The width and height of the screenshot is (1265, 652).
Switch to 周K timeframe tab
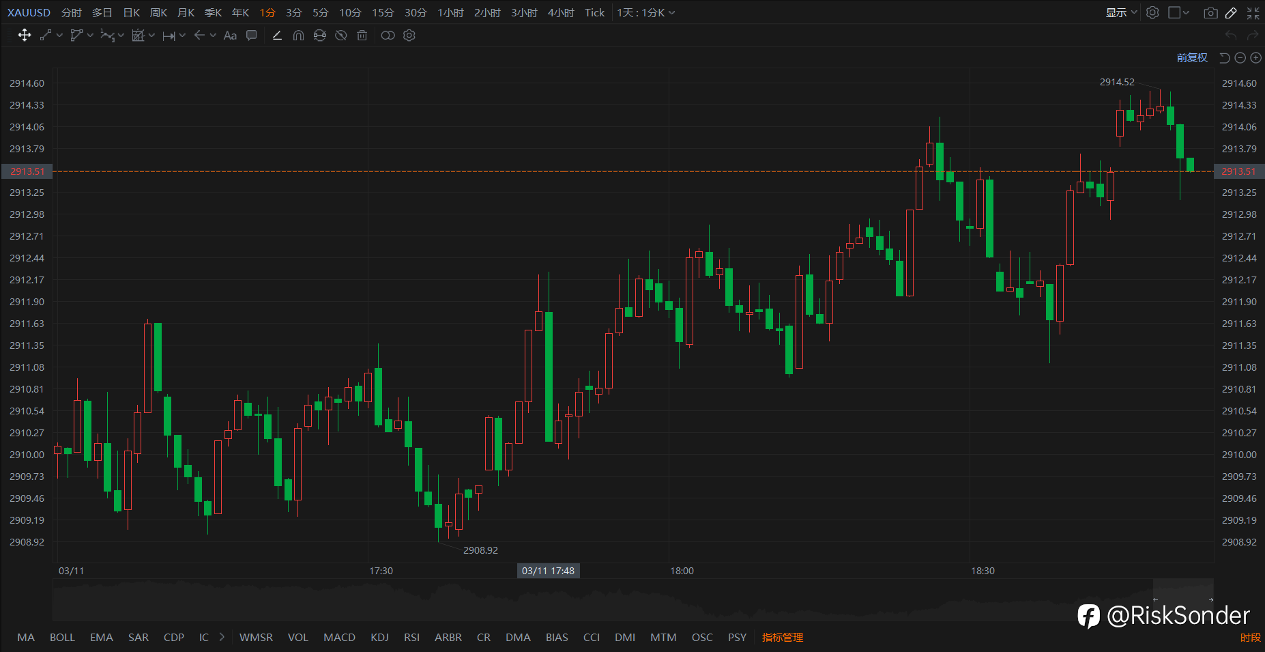(x=158, y=12)
